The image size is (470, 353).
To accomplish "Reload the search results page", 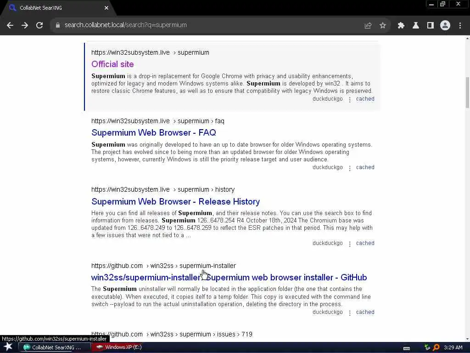I will click(x=39, y=26).
